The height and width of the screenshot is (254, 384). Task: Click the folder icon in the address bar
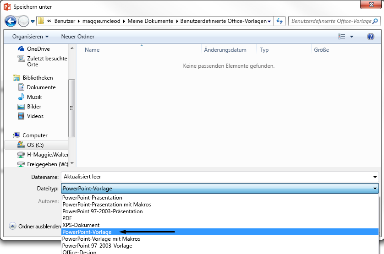pos(41,21)
